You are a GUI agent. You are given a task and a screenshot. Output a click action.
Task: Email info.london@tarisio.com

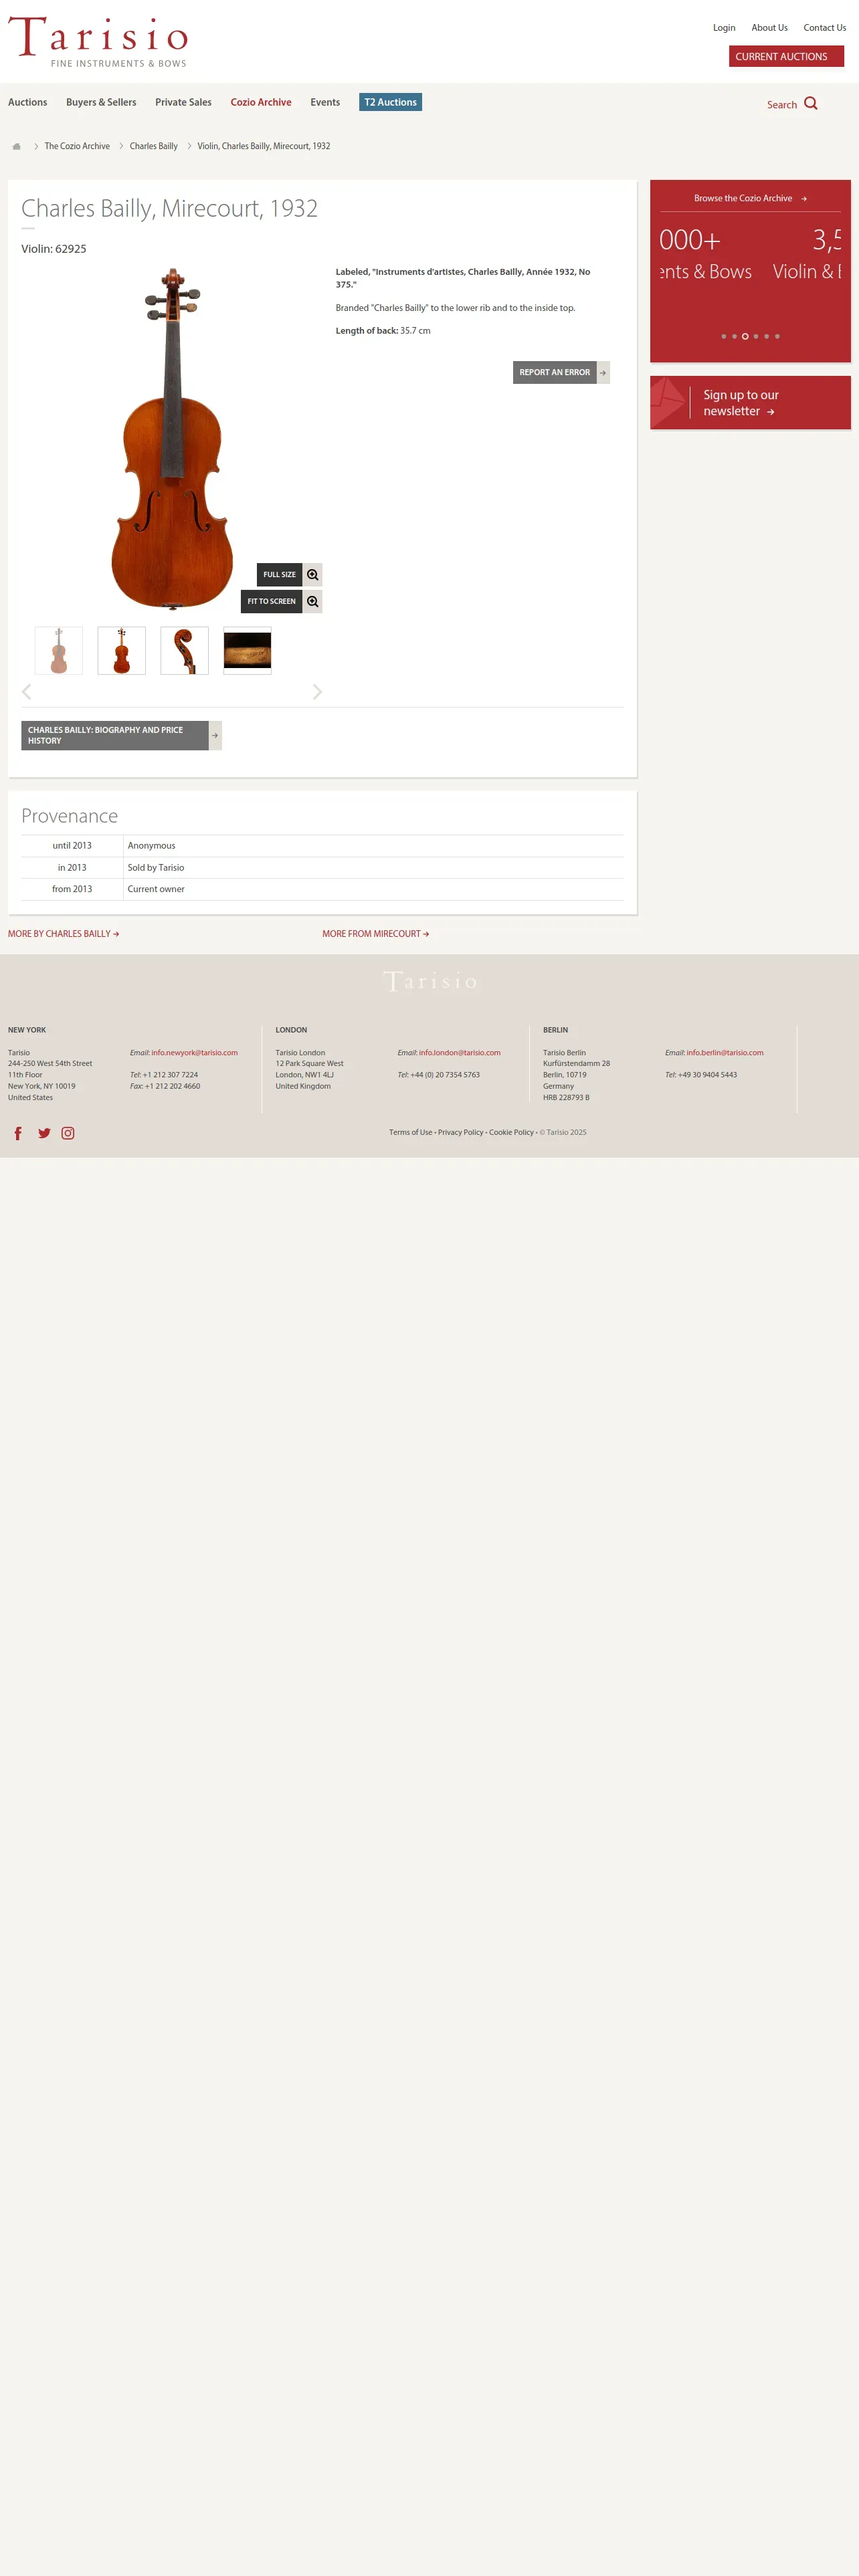pyautogui.click(x=460, y=1053)
